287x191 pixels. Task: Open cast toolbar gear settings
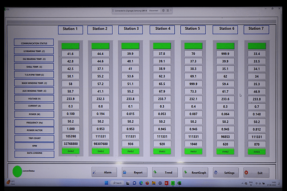[x=163, y=11]
